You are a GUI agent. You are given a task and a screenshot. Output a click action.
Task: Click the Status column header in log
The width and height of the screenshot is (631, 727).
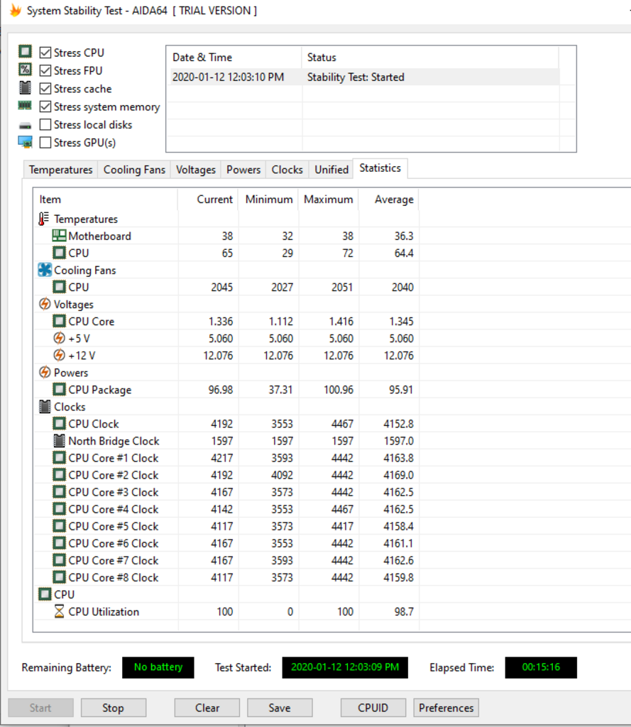pyautogui.click(x=430, y=57)
